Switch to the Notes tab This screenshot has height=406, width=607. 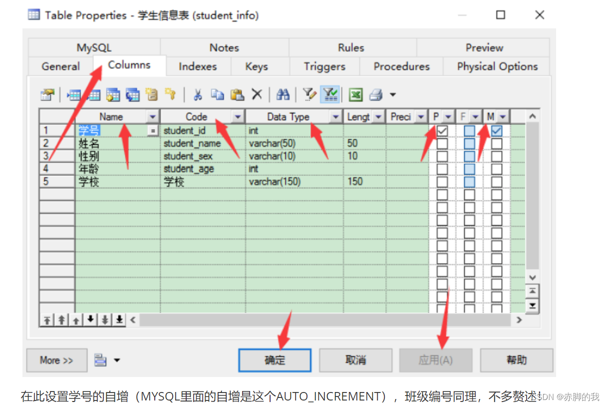[224, 48]
